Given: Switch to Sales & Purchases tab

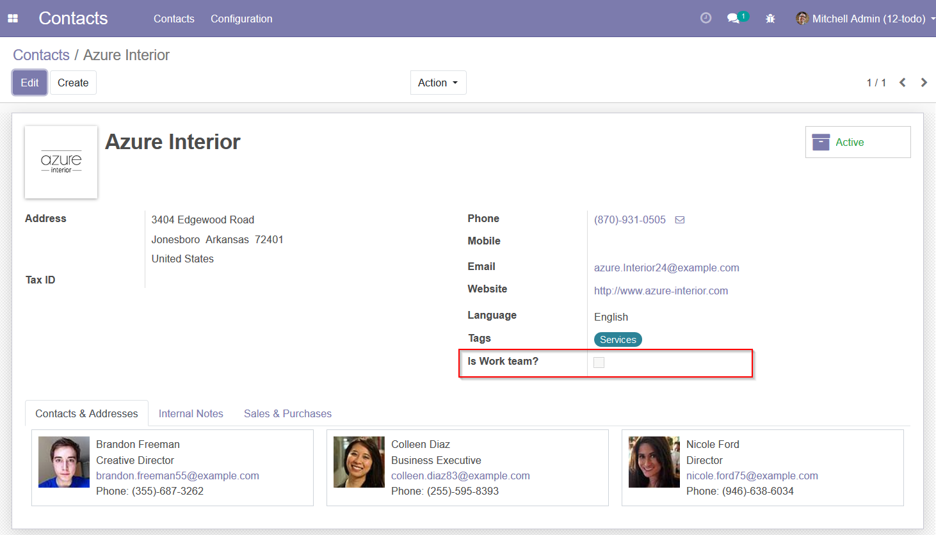Looking at the screenshot, I should pyautogui.click(x=287, y=413).
